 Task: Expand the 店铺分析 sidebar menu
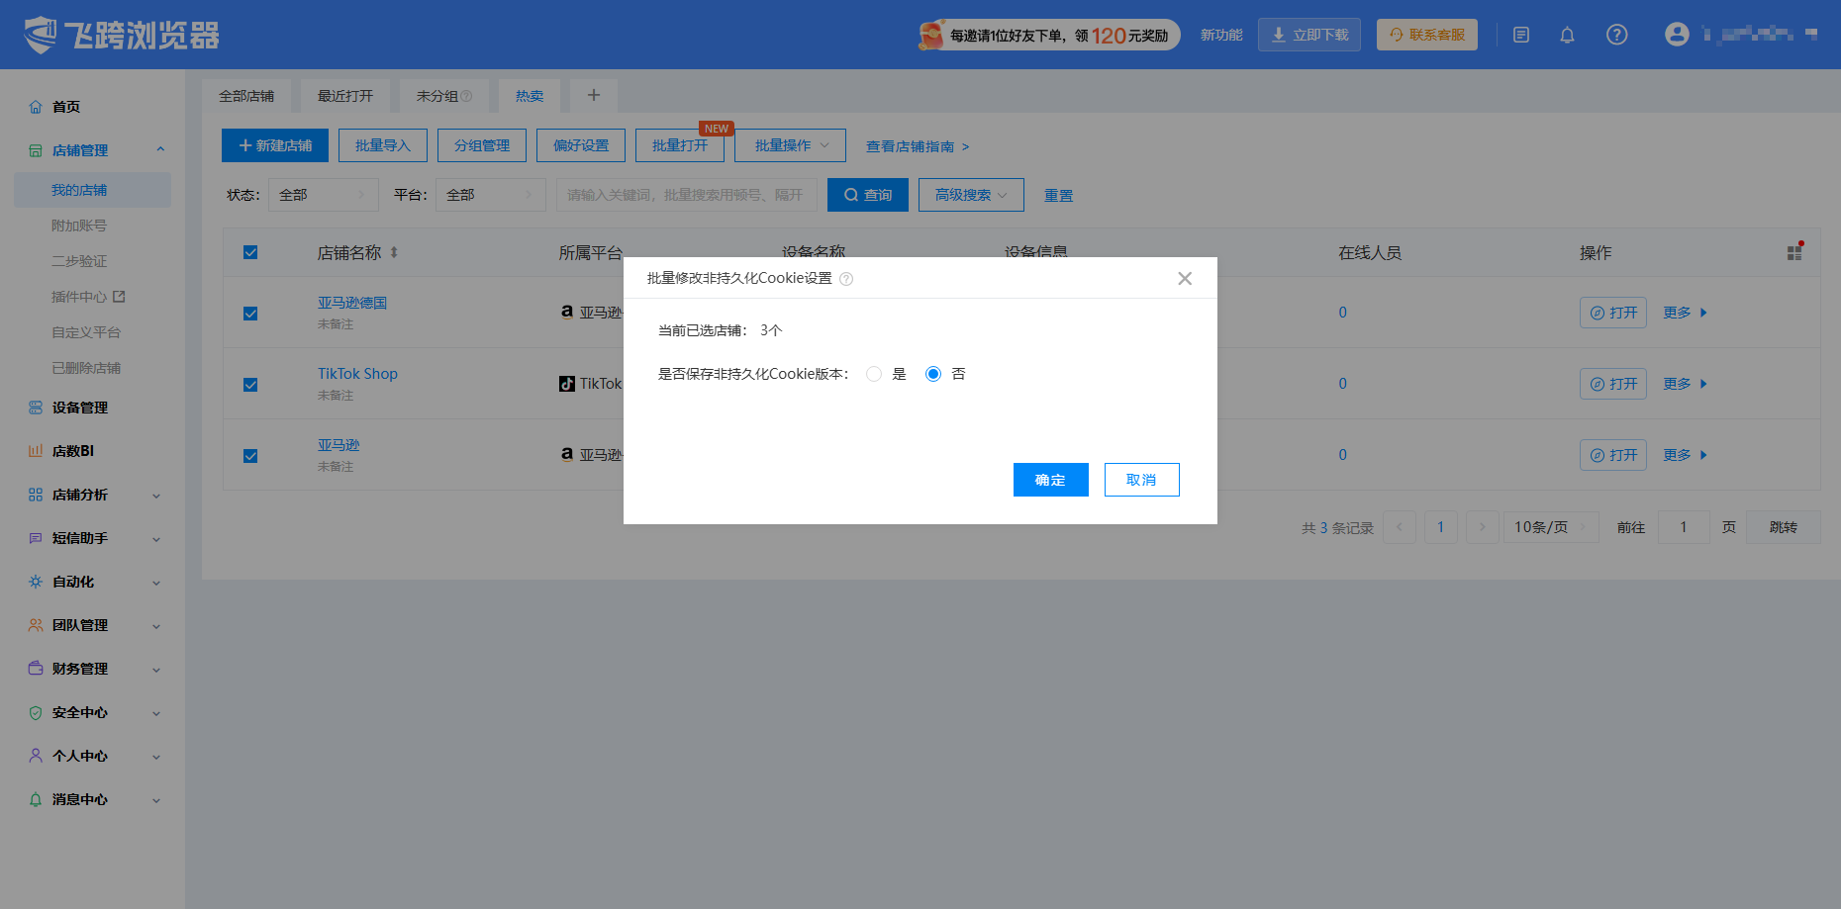(x=93, y=495)
